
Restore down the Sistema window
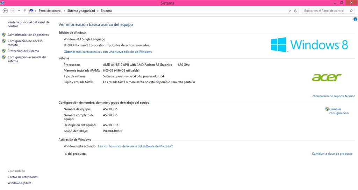(342, 3)
